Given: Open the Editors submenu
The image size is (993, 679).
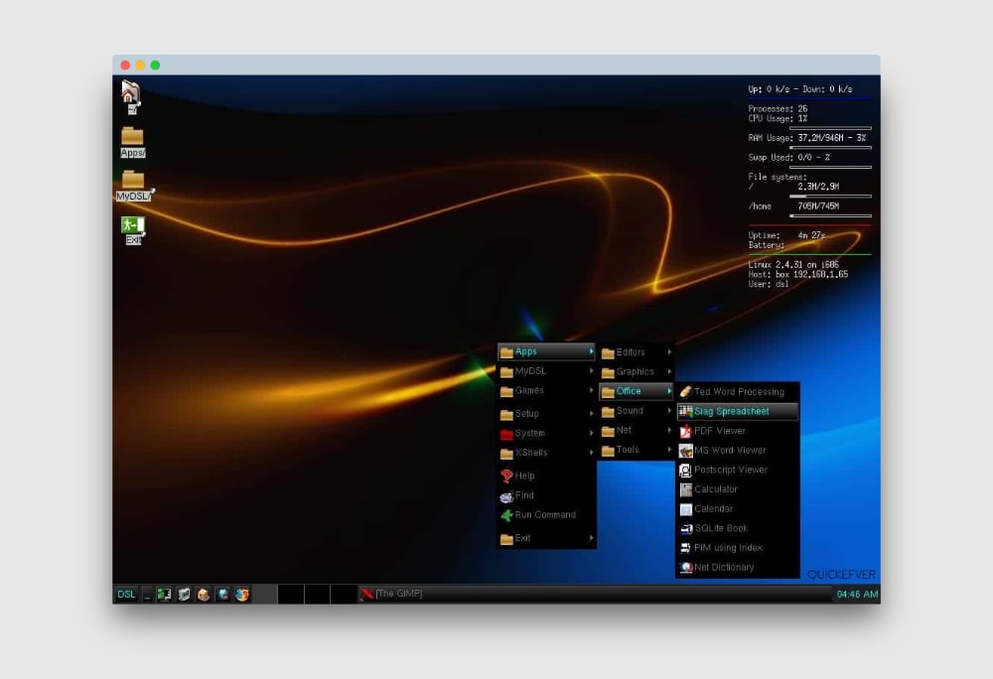Looking at the screenshot, I should click(x=636, y=351).
